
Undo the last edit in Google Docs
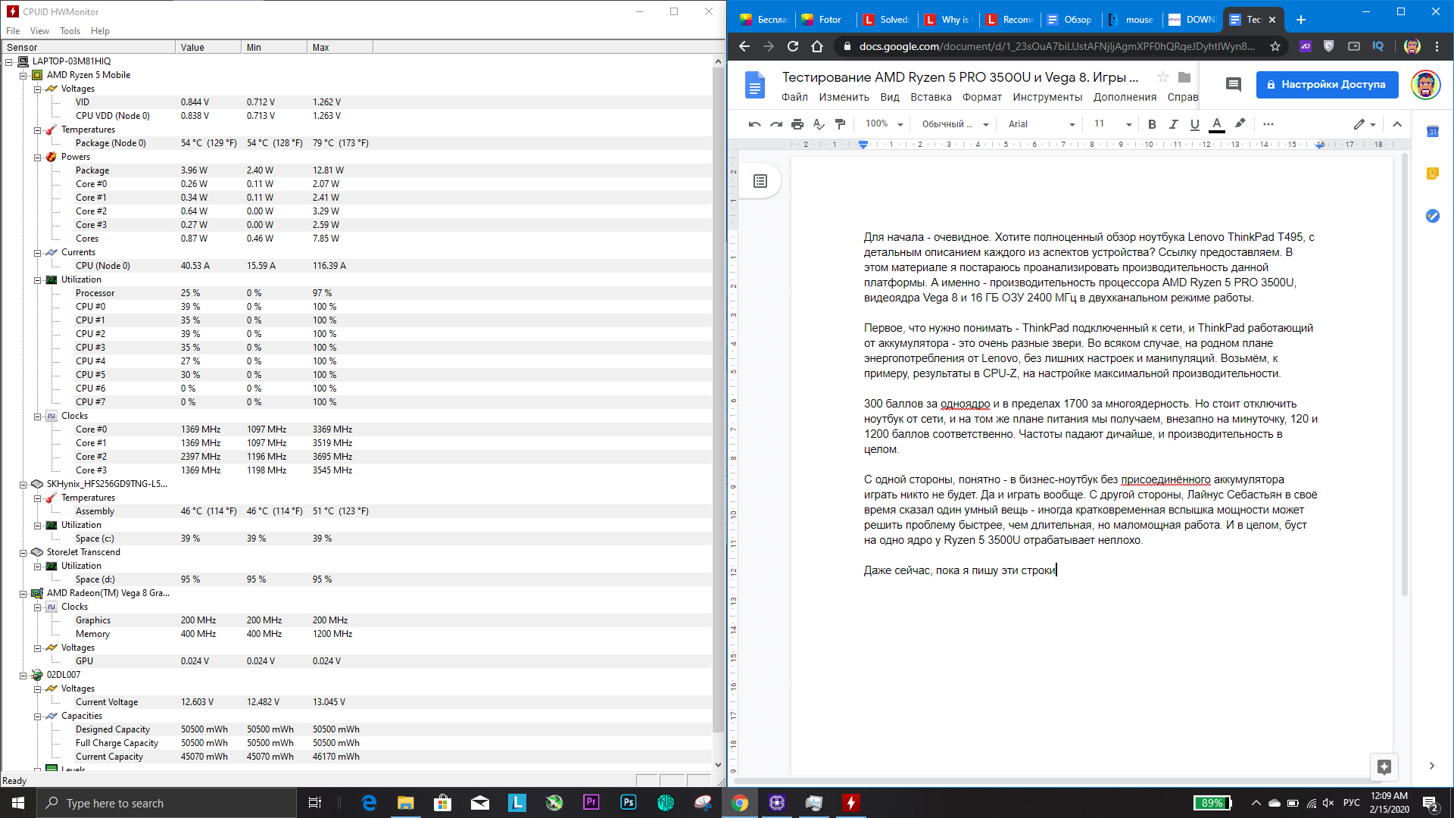(x=754, y=124)
